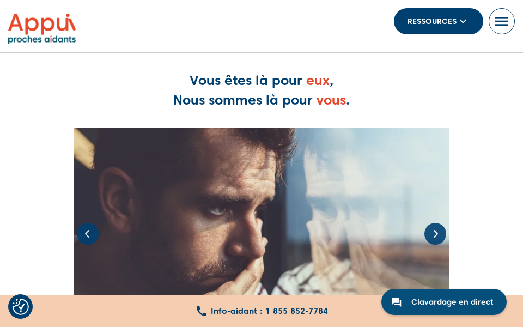Click heading "Nous sommes là pour vous"
The height and width of the screenshot is (327, 523).
pos(261,100)
